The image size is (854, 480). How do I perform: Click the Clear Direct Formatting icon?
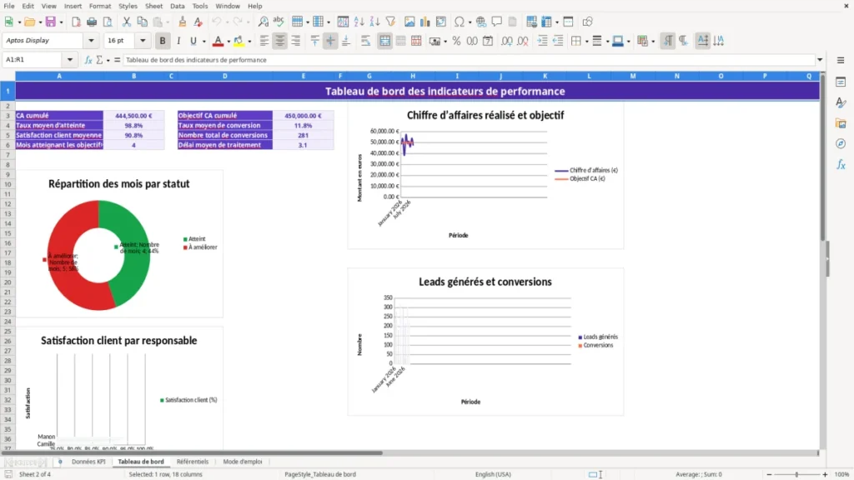[198, 22]
